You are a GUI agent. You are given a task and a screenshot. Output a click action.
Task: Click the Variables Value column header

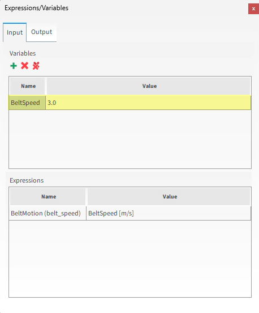[149, 86]
